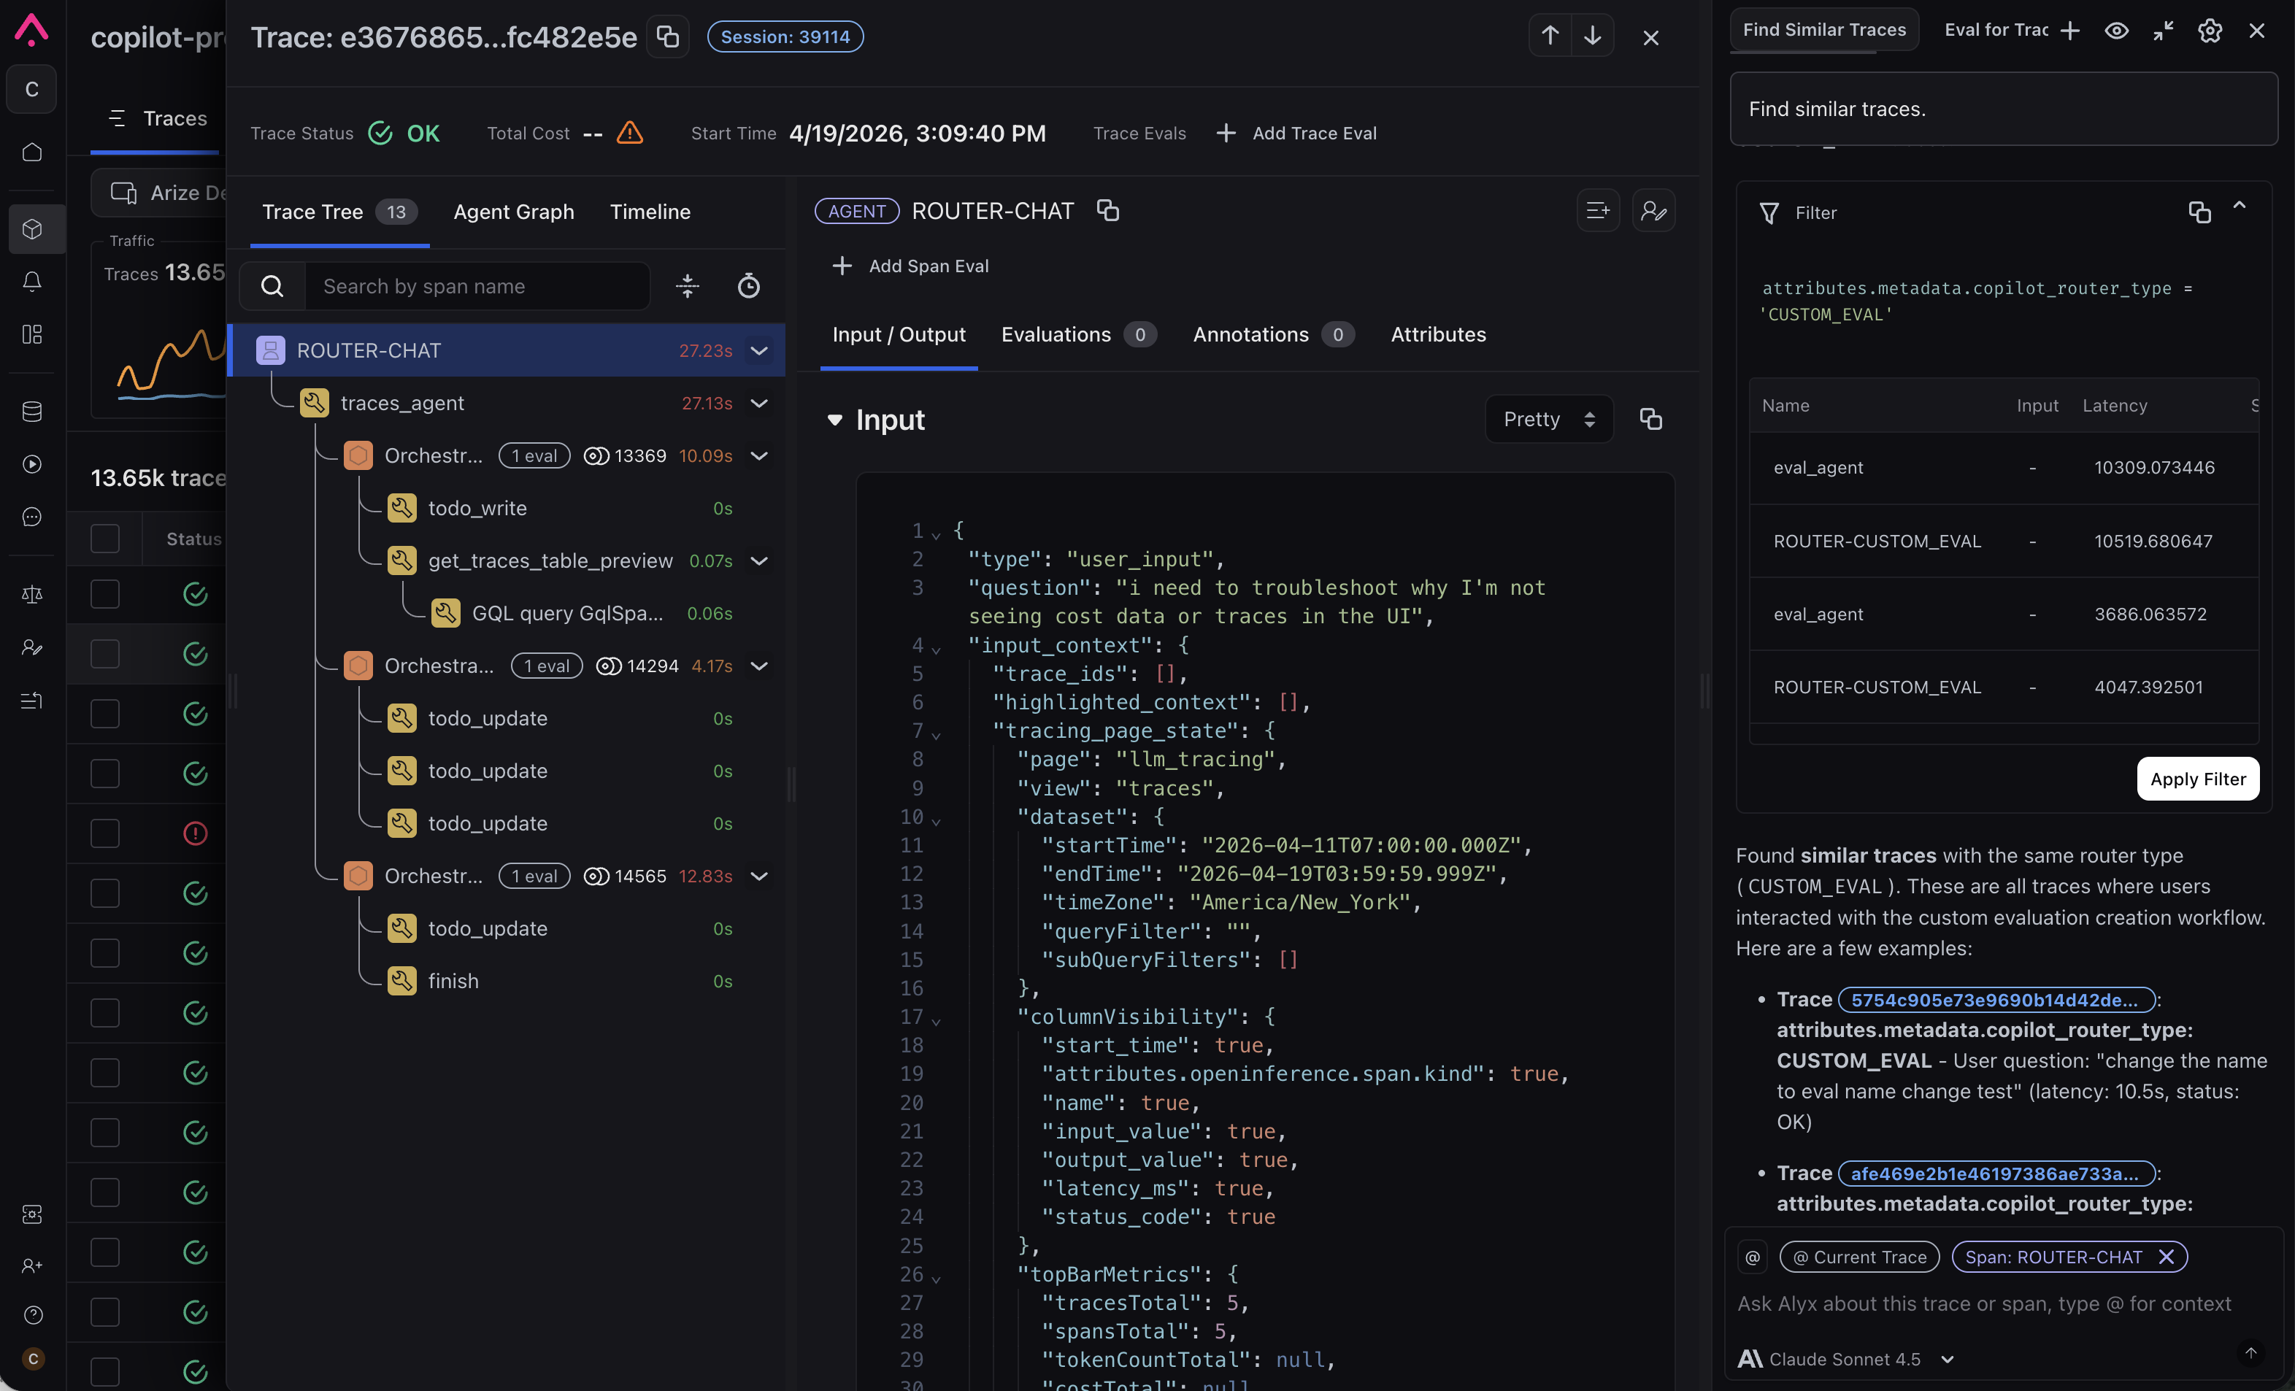
Task: Switch to the Agent Graph tab
Action: click(513, 212)
